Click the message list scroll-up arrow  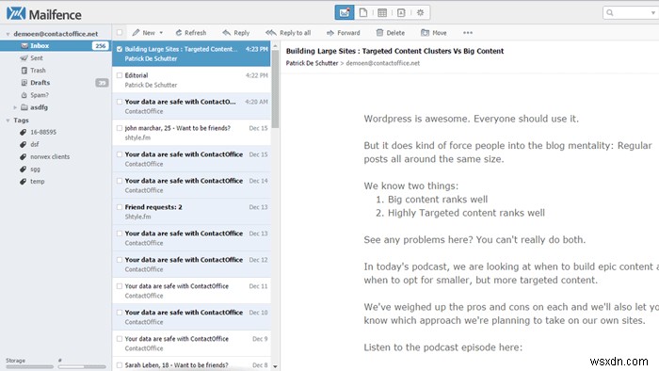click(275, 45)
